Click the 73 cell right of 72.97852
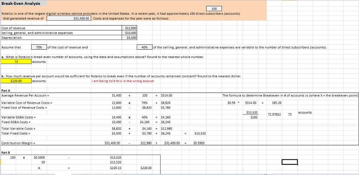Viewport: 359px width, 175px height. (290, 114)
